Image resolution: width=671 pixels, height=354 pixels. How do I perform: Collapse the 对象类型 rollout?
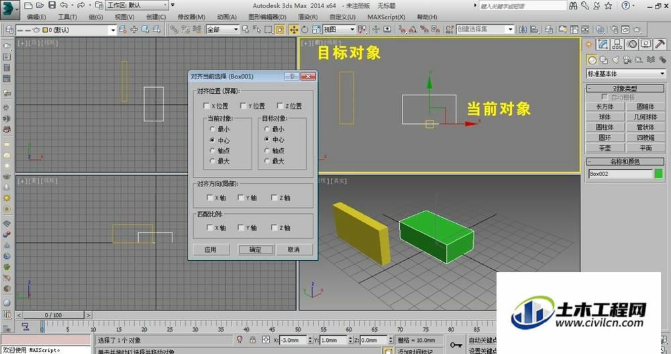pyautogui.click(x=625, y=88)
